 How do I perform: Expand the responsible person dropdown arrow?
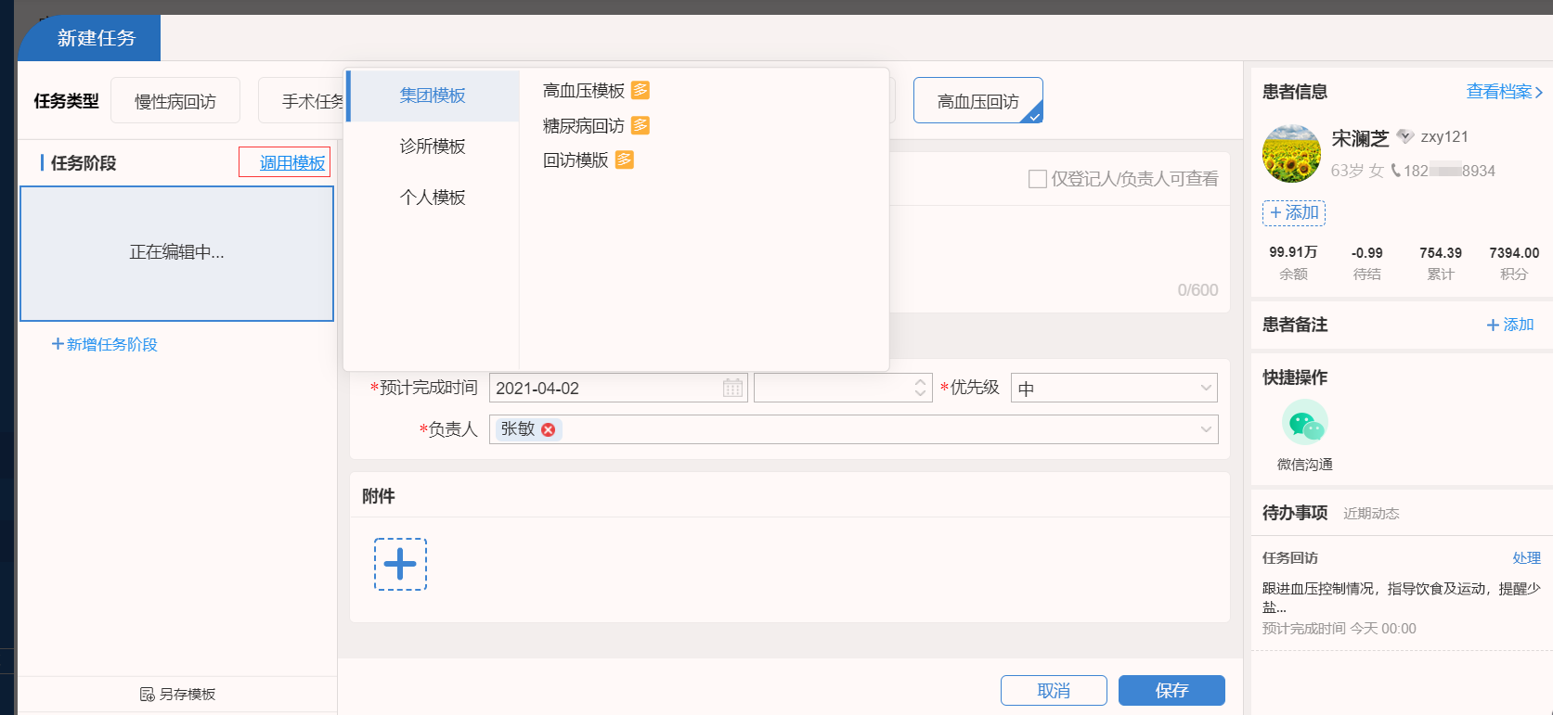click(x=1206, y=429)
